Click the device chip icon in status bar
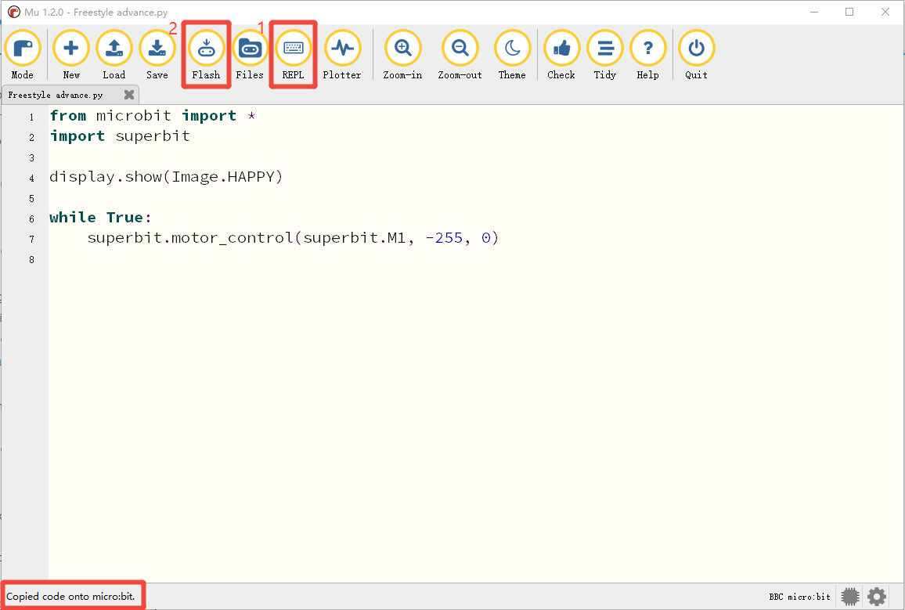The height and width of the screenshot is (610, 905). tap(850, 596)
